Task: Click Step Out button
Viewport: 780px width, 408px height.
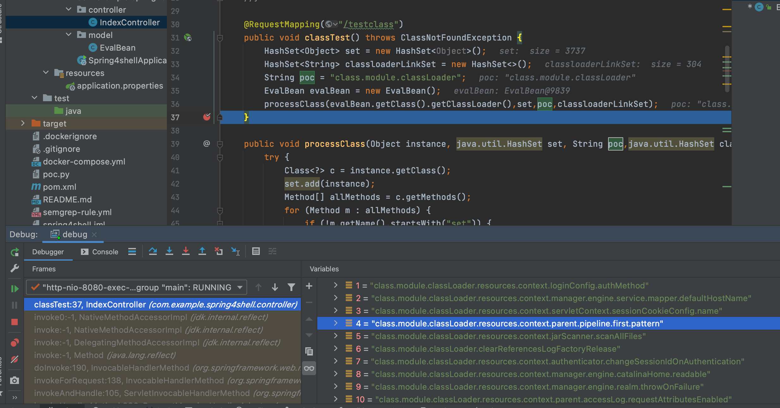Action: coord(202,251)
